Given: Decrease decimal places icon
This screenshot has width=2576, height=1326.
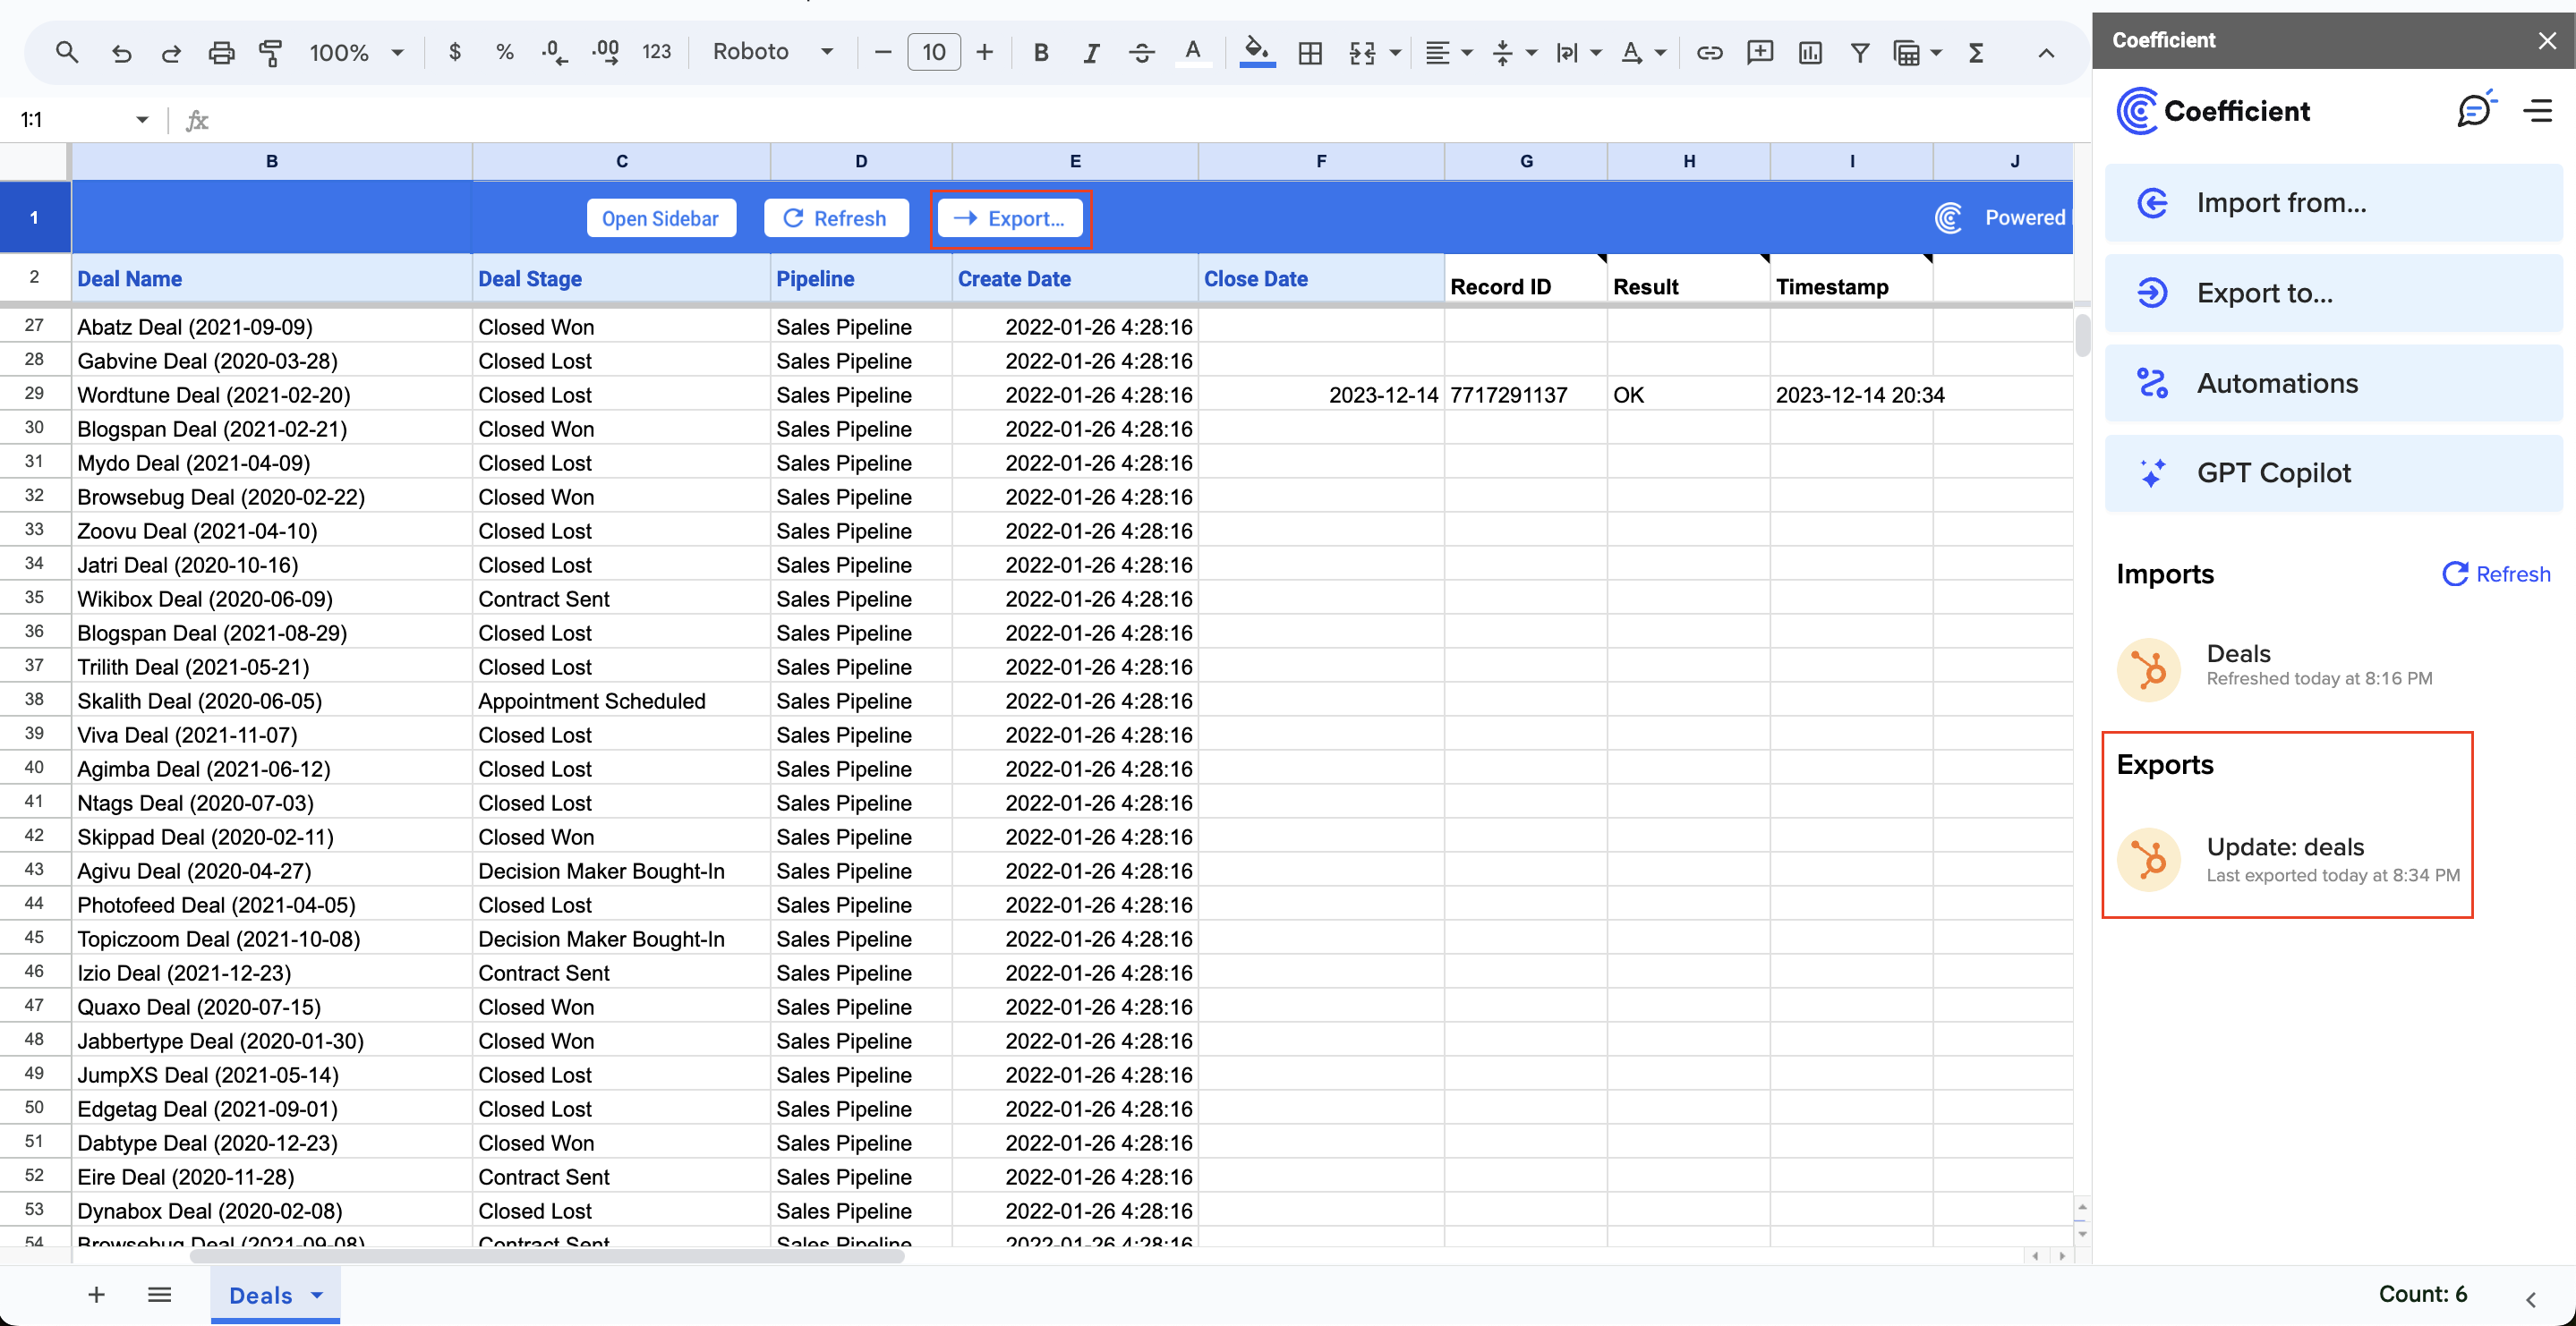Looking at the screenshot, I should [x=555, y=52].
